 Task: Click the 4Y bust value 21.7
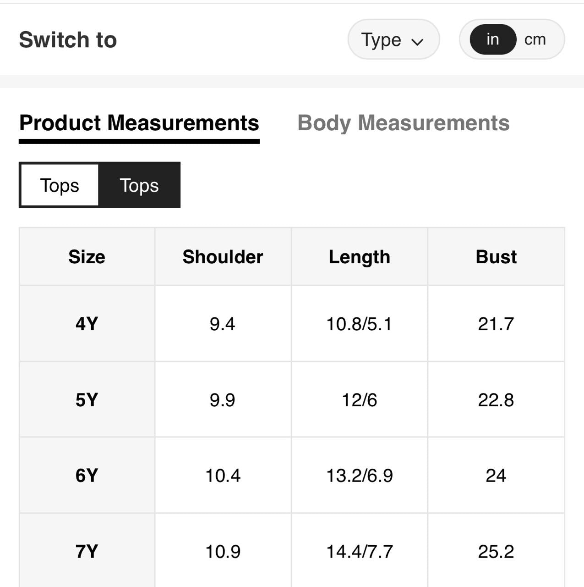coord(496,324)
